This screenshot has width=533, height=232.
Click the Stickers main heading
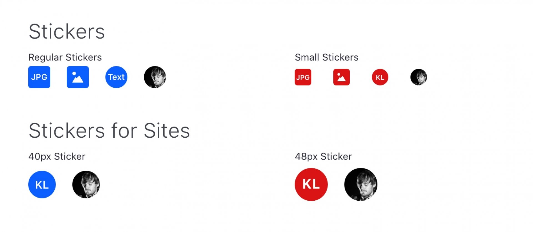coord(67,32)
